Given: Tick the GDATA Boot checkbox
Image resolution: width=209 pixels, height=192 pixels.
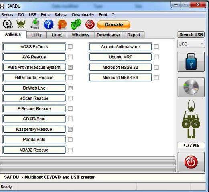Looking at the screenshot, I should [x=70, y=119].
